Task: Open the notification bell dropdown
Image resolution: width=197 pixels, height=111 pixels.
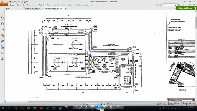Action: point(190,5)
